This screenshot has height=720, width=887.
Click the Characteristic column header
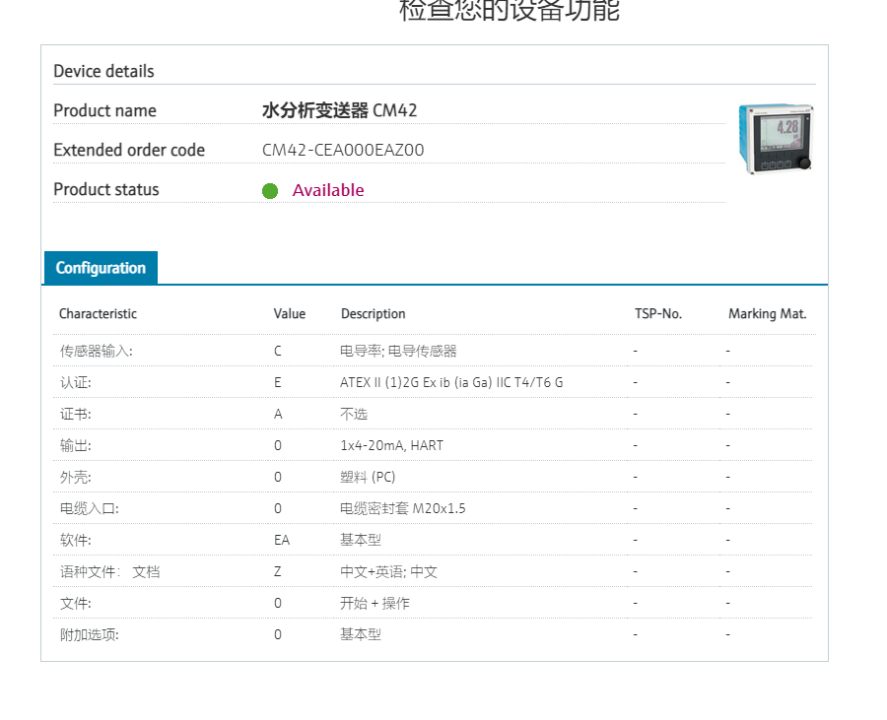(x=98, y=313)
